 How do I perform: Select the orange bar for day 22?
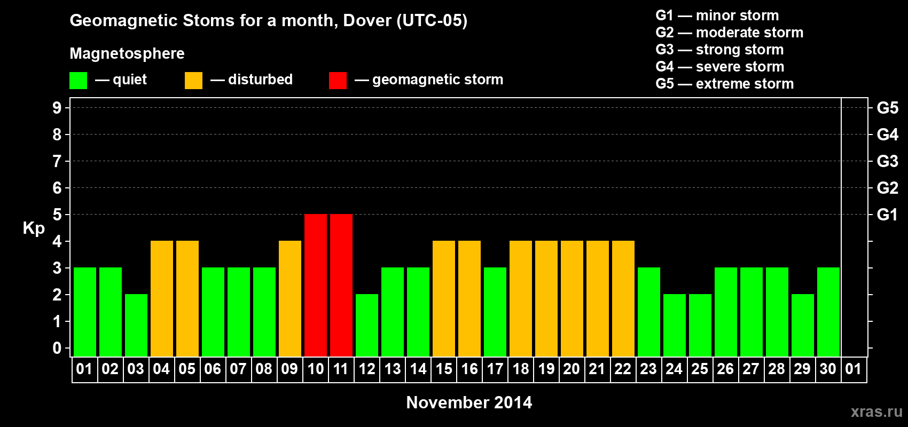click(623, 298)
